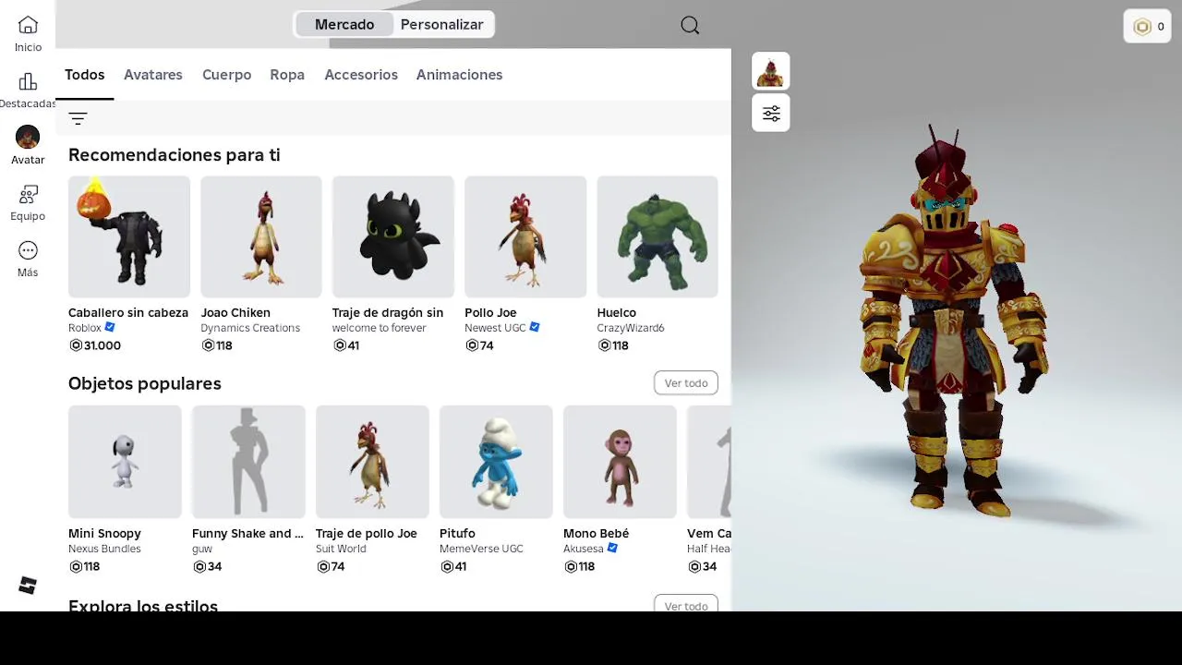Click Ver todo for Explora los estilos
Image resolution: width=1182 pixels, height=665 pixels.
(x=686, y=604)
